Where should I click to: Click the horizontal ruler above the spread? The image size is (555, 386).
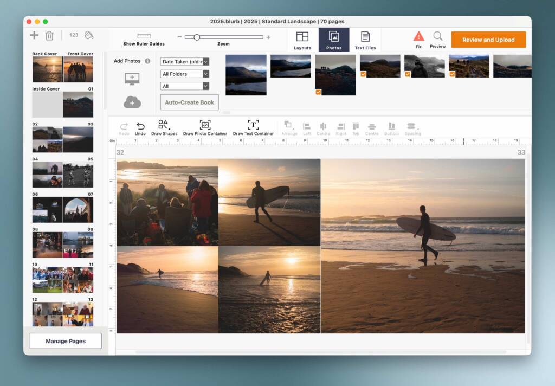pos(320,141)
